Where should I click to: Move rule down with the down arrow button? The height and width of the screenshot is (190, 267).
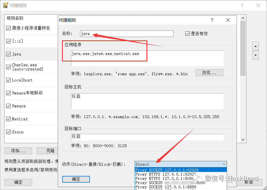255,55
